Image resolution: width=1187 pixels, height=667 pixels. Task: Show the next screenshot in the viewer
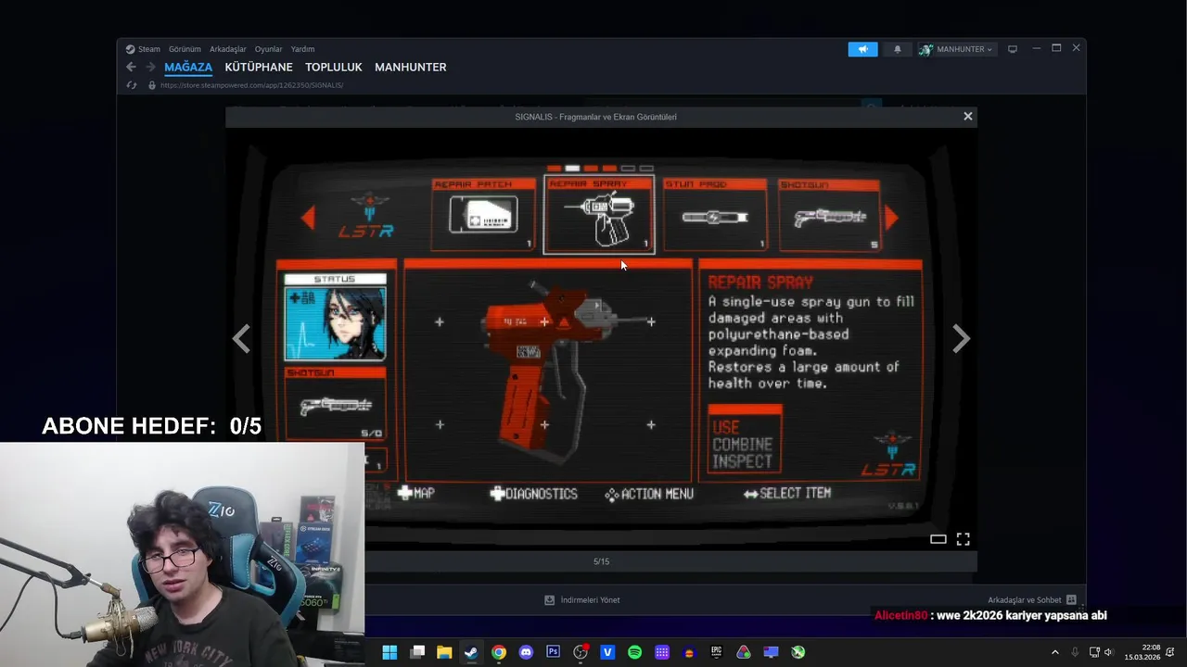(962, 339)
